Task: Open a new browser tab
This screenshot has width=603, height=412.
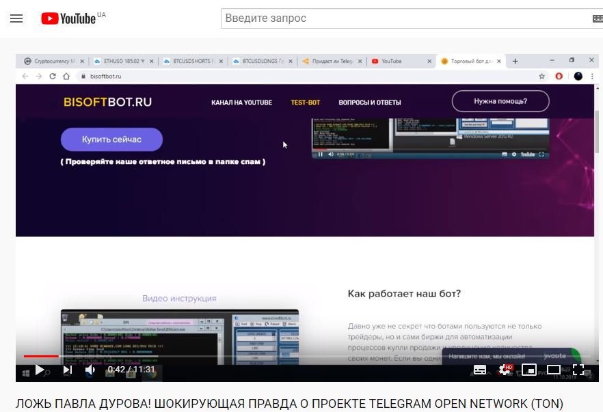Action: 515,61
